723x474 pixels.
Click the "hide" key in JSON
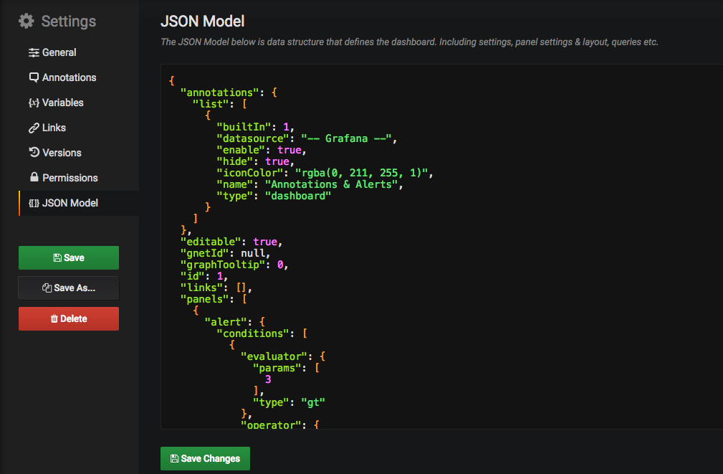click(235, 161)
